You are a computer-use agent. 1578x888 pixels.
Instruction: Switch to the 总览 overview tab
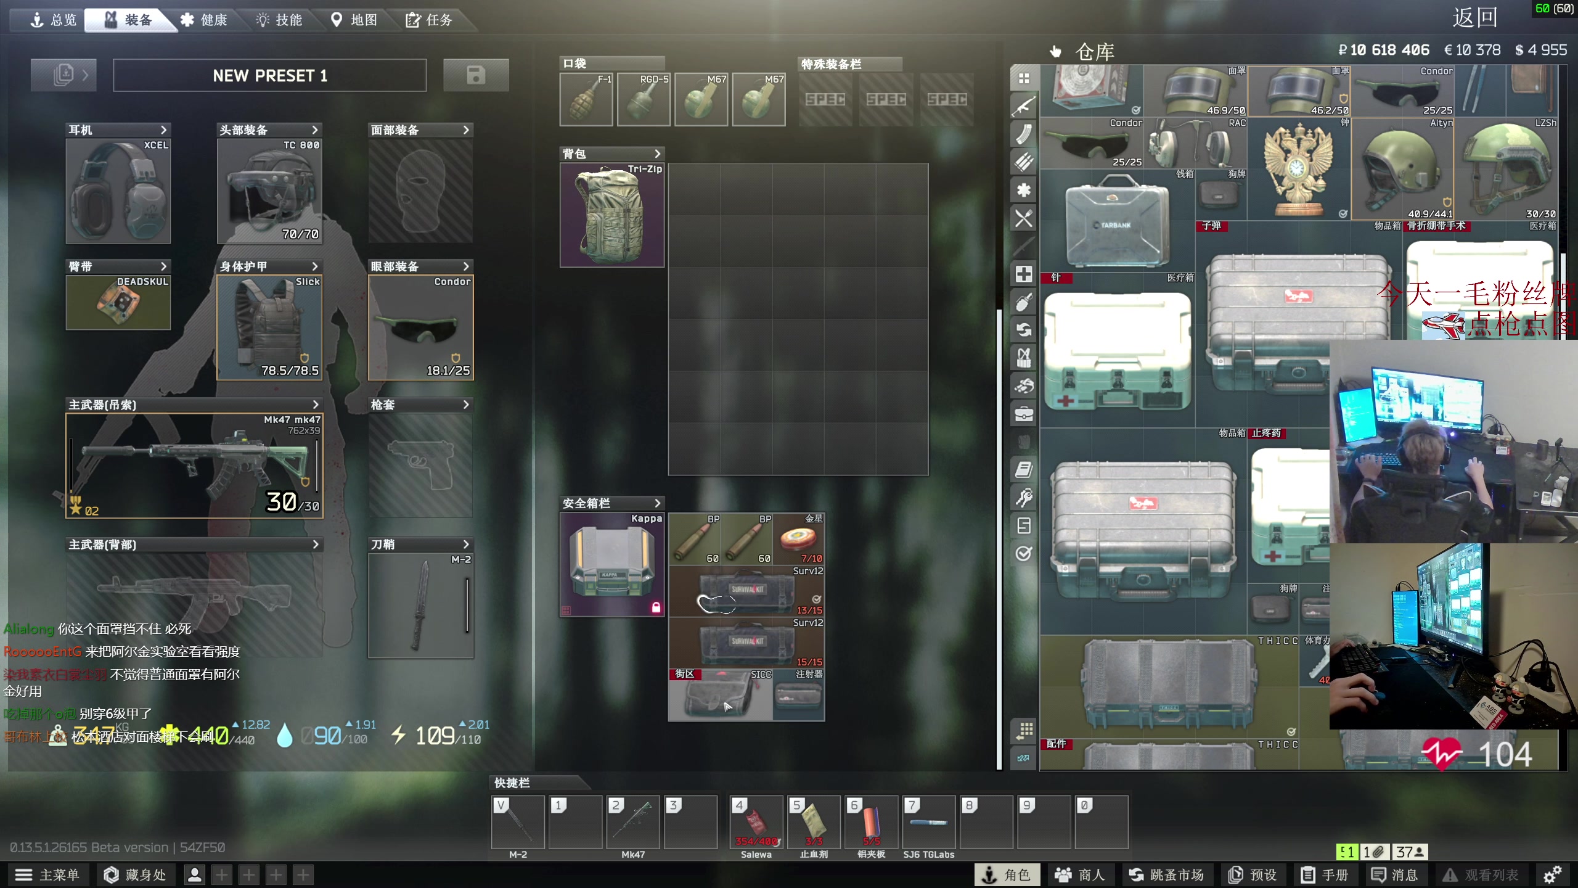click(53, 20)
